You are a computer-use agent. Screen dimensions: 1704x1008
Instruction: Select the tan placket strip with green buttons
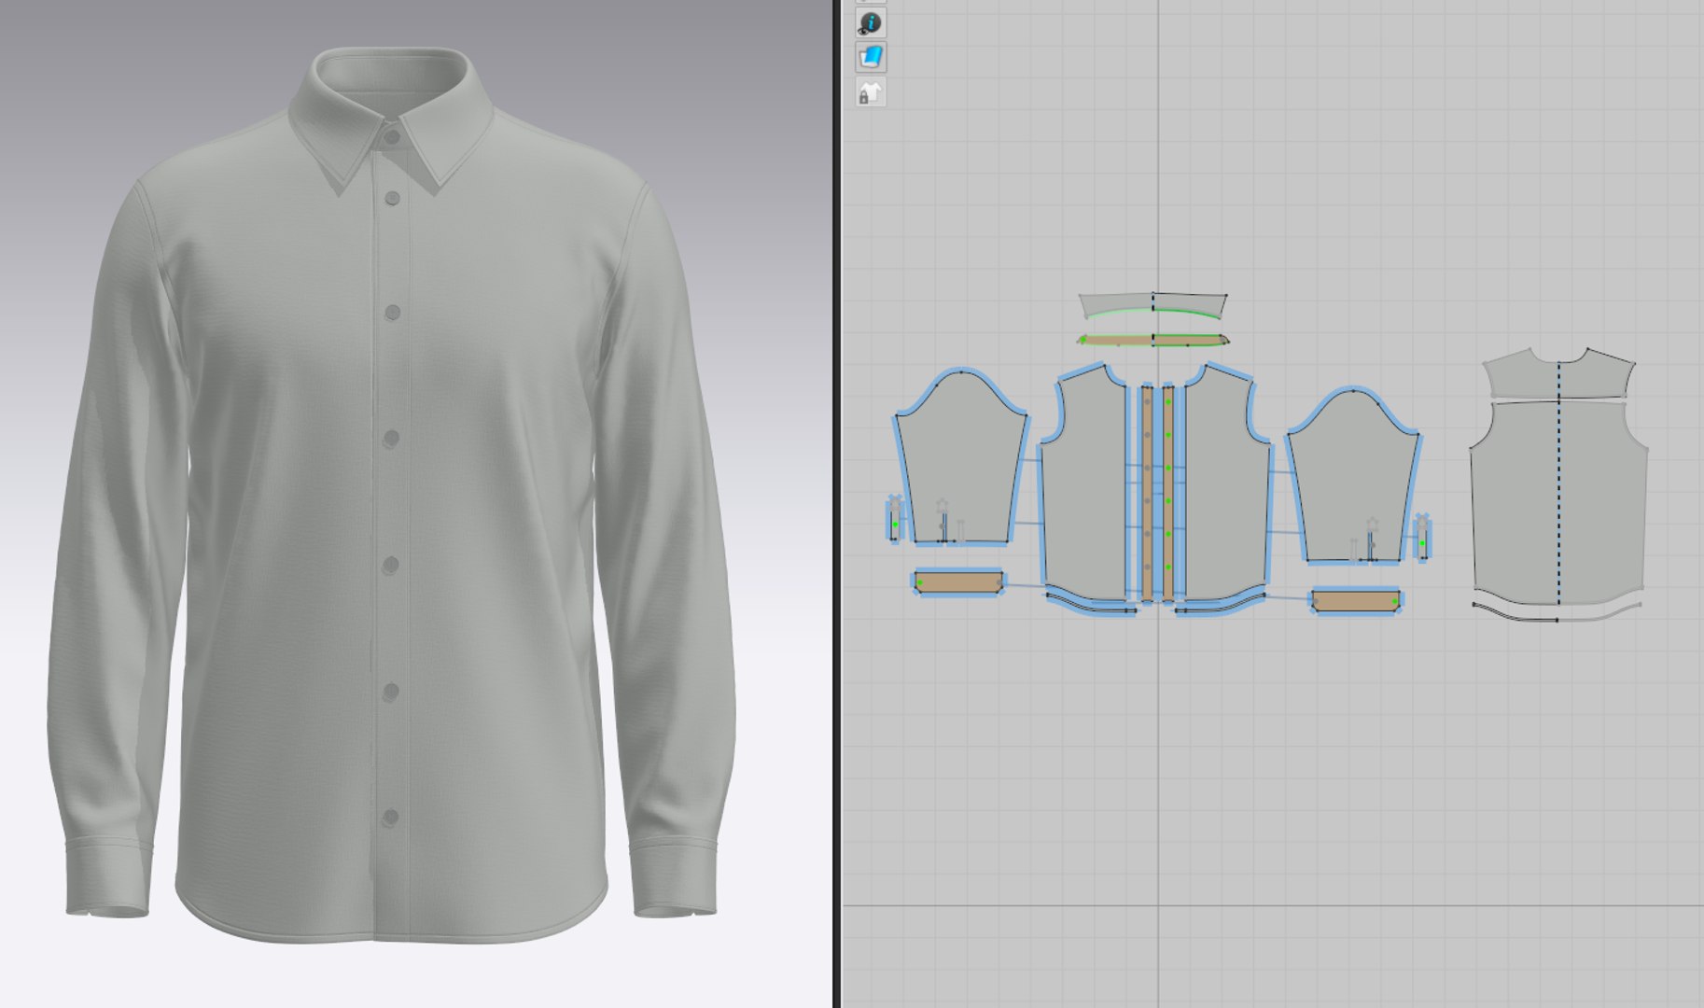pos(1168,493)
